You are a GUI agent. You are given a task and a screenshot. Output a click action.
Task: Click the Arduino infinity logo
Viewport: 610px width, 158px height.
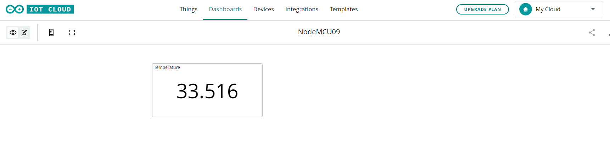tap(15, 9)
